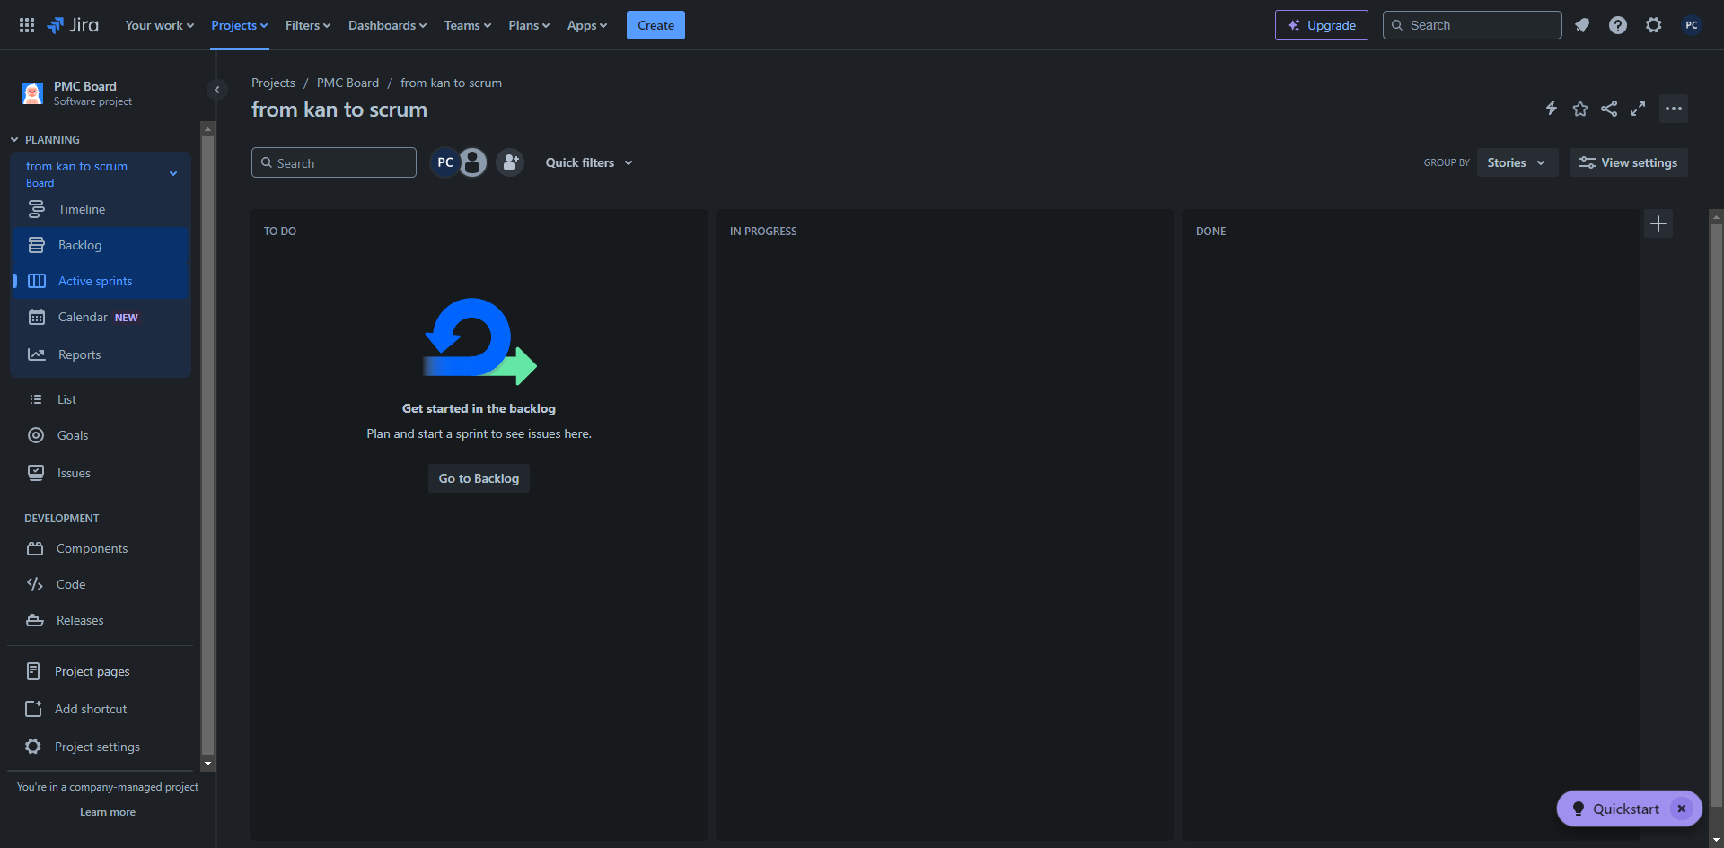Click the Create button
The image size is (1724, 848).
click(655, 25)
